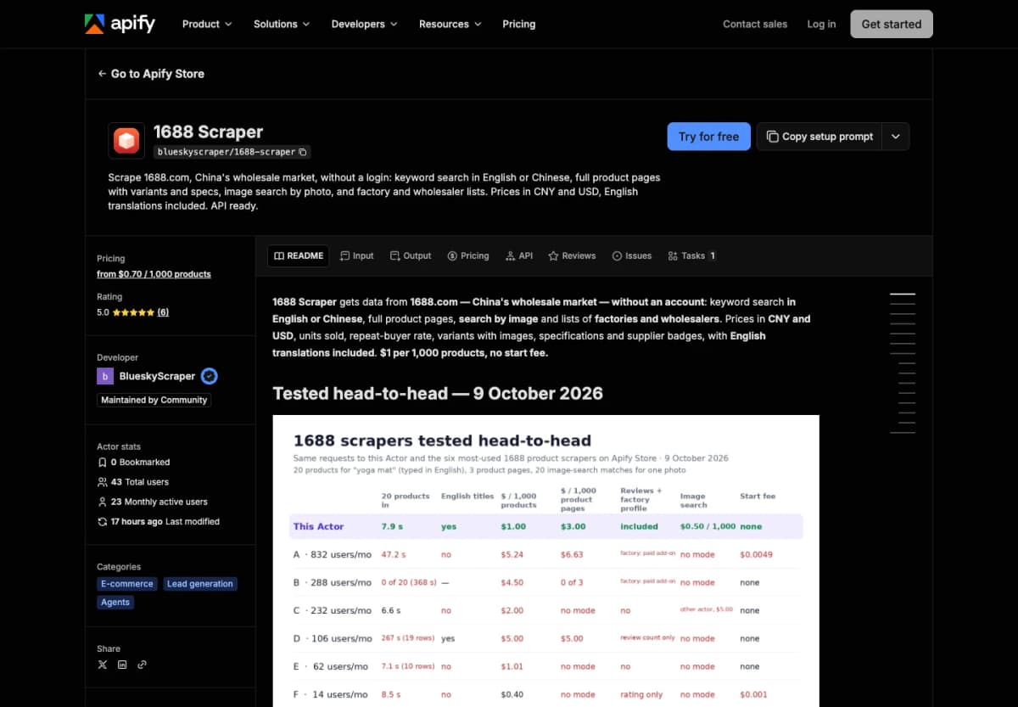
Task: Open the Output tab
Action: tap(411, 255)
